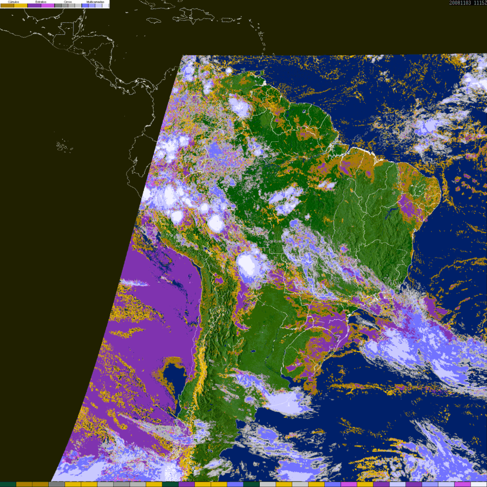Click the Cúmulos legend label

pyautogui.click(x=14, y=2)
